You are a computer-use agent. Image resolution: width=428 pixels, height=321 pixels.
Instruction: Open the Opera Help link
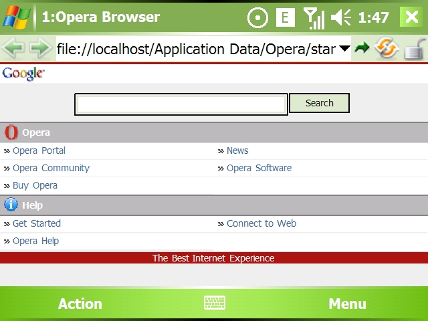tap(35, 241)
